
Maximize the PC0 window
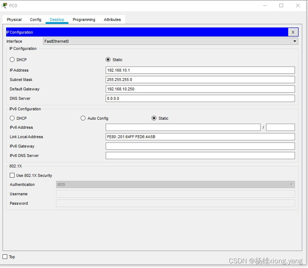click(x=281, y=5)
